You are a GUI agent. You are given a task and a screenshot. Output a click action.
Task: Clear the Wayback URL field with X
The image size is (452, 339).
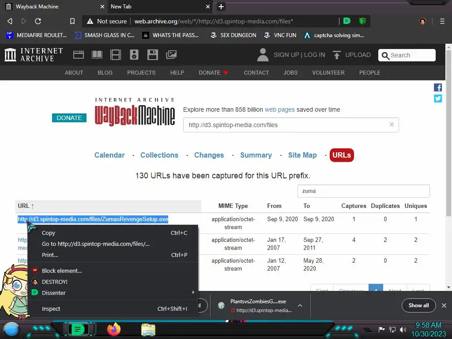(392, 124)
